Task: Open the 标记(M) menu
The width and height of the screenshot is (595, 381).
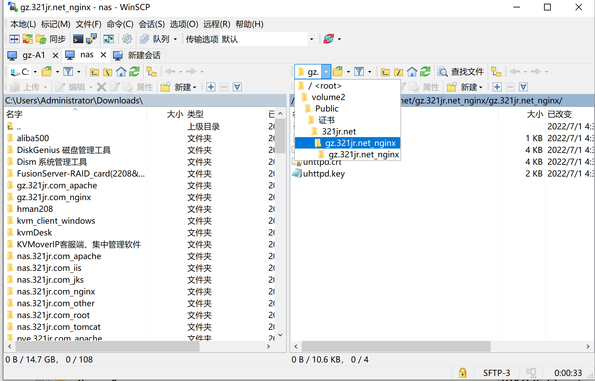Action: 56,24
